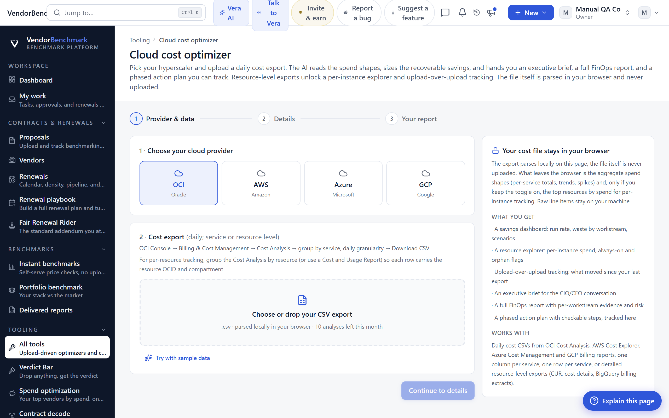Open the recent history clock icon
Screen dimensions: 669x418
coord(477,13)
